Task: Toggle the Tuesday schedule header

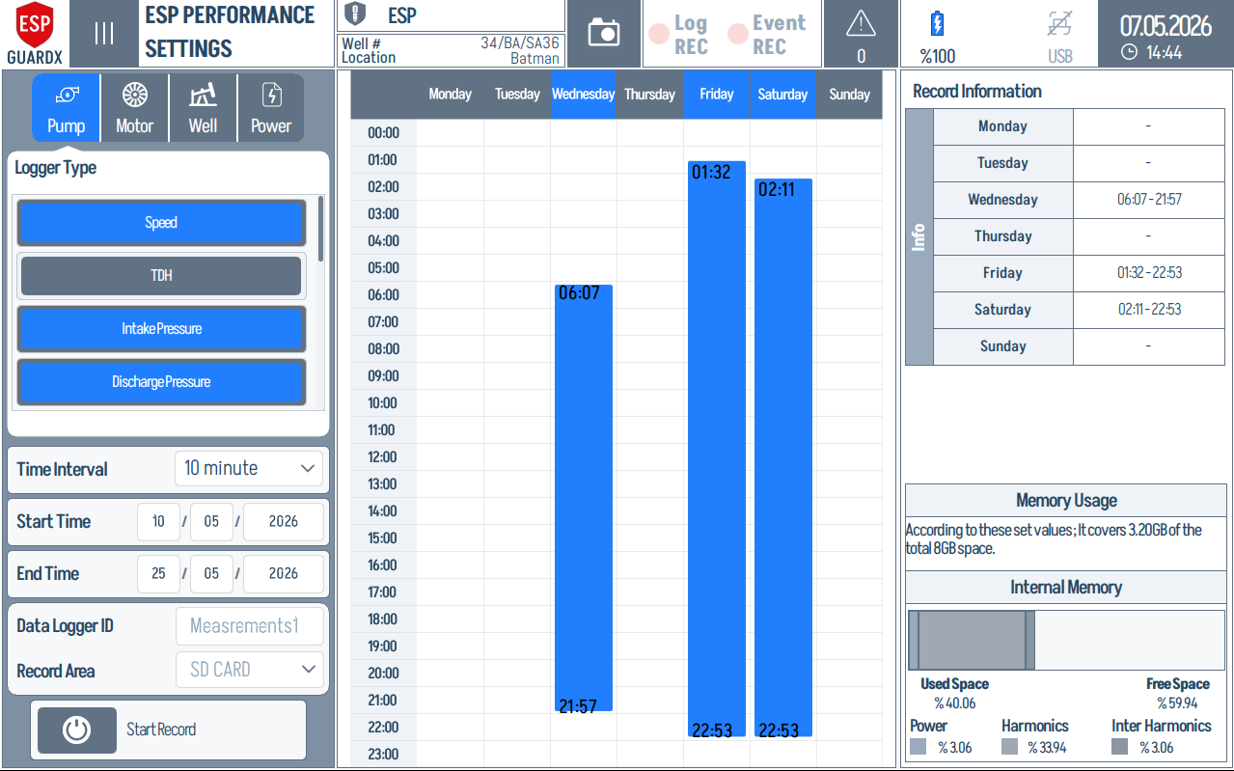Action: pos(517,95)
